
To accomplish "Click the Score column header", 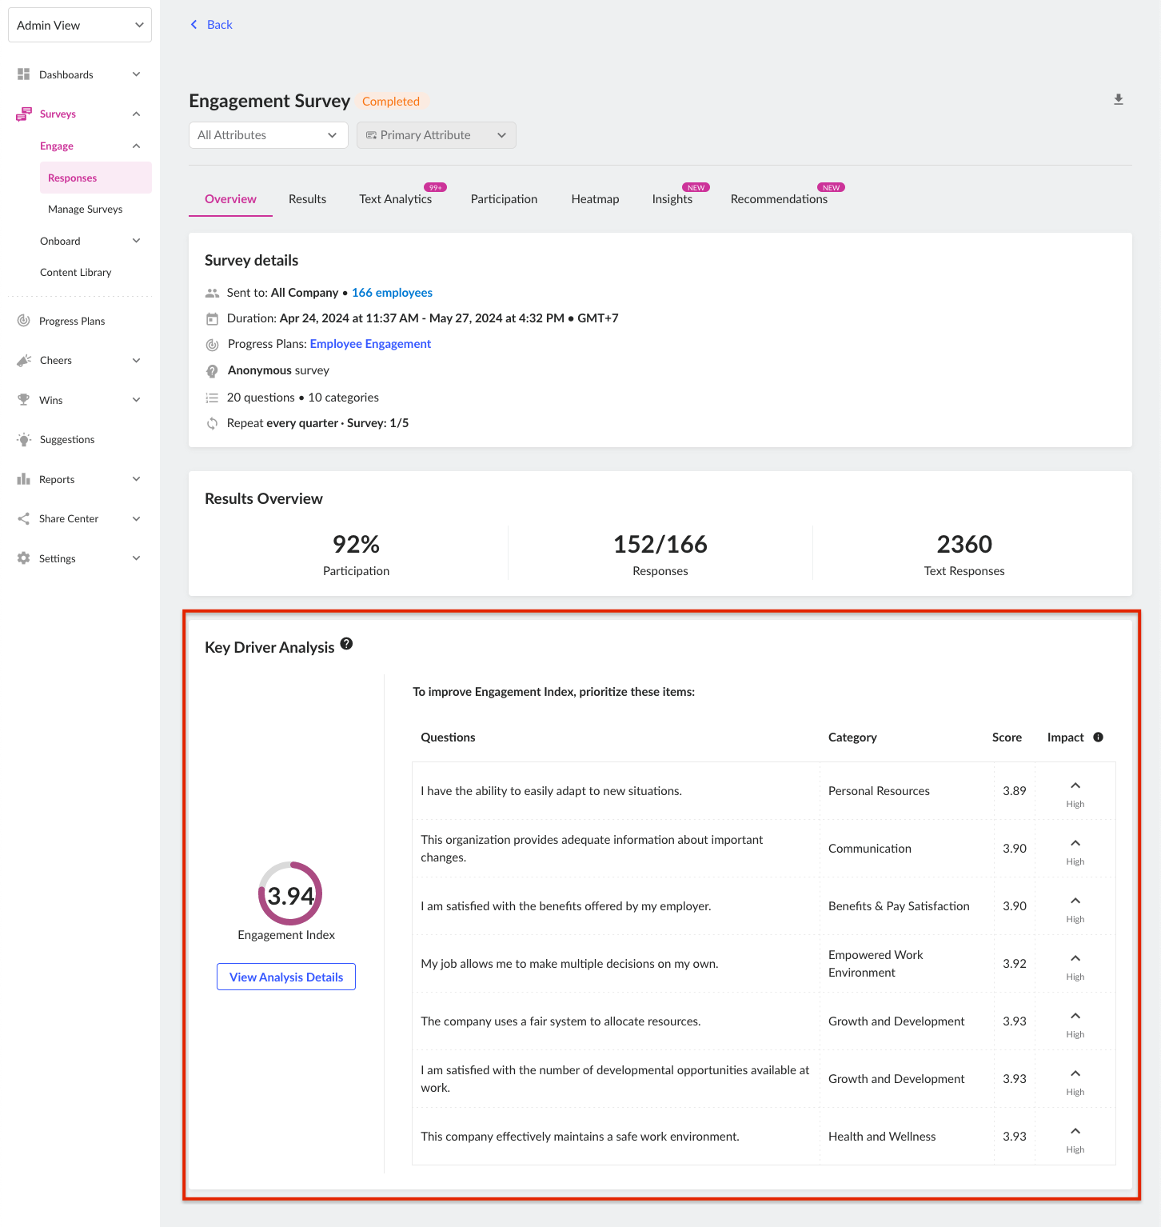I will coord(1007,737).
